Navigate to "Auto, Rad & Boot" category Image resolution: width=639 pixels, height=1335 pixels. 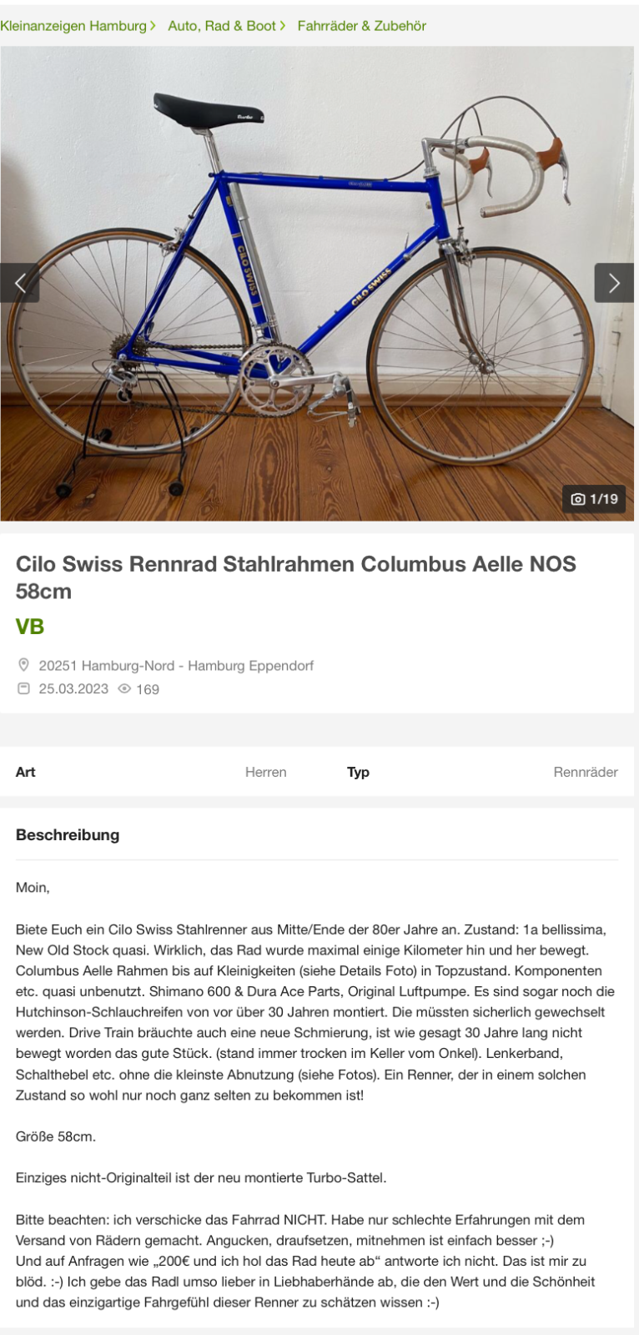[222, 26]
